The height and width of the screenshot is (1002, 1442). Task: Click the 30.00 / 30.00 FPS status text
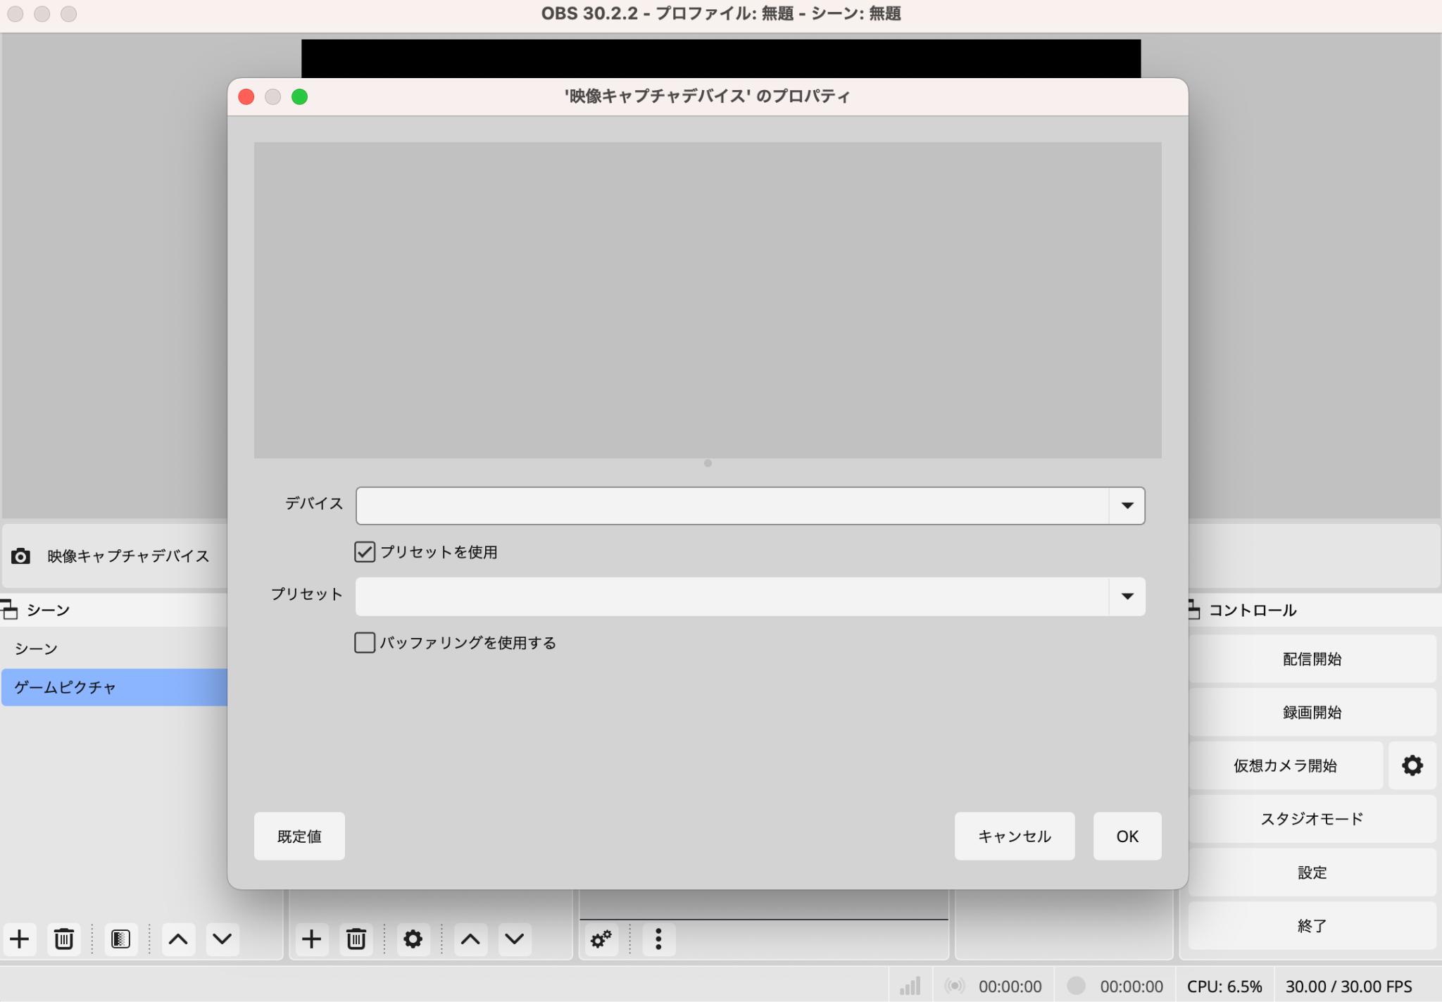click(x=1348, y=987)
